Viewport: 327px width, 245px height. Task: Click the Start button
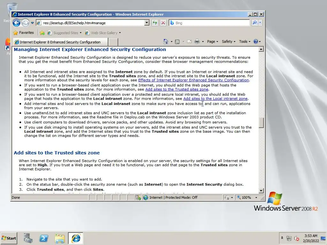point(9,238)
